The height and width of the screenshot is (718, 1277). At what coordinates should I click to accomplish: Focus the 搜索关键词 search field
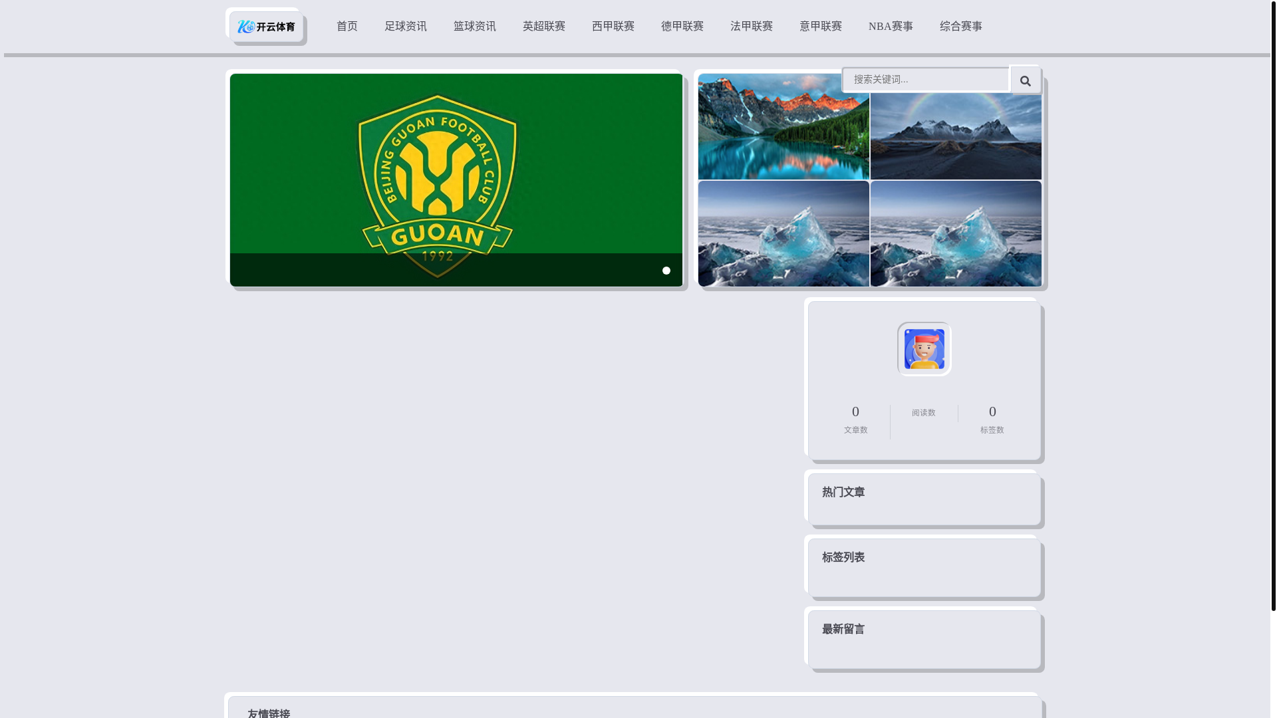point(926,80)
